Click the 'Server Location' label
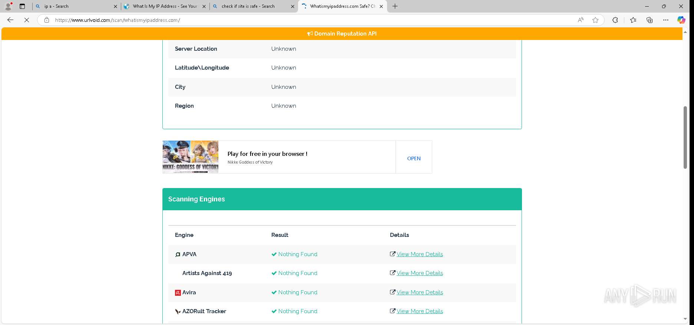Image resolution: width=694 pixels, height=325 pixels. (x=196, y=49)
